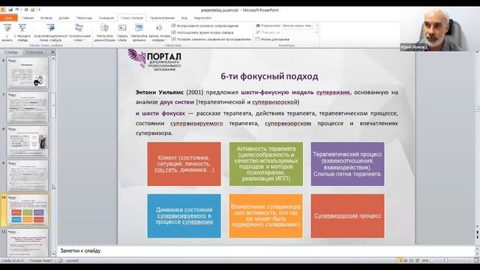Select slide 10 thumbnail with colored boxes
Screen dimensions: 480x270
pos(28,210)
